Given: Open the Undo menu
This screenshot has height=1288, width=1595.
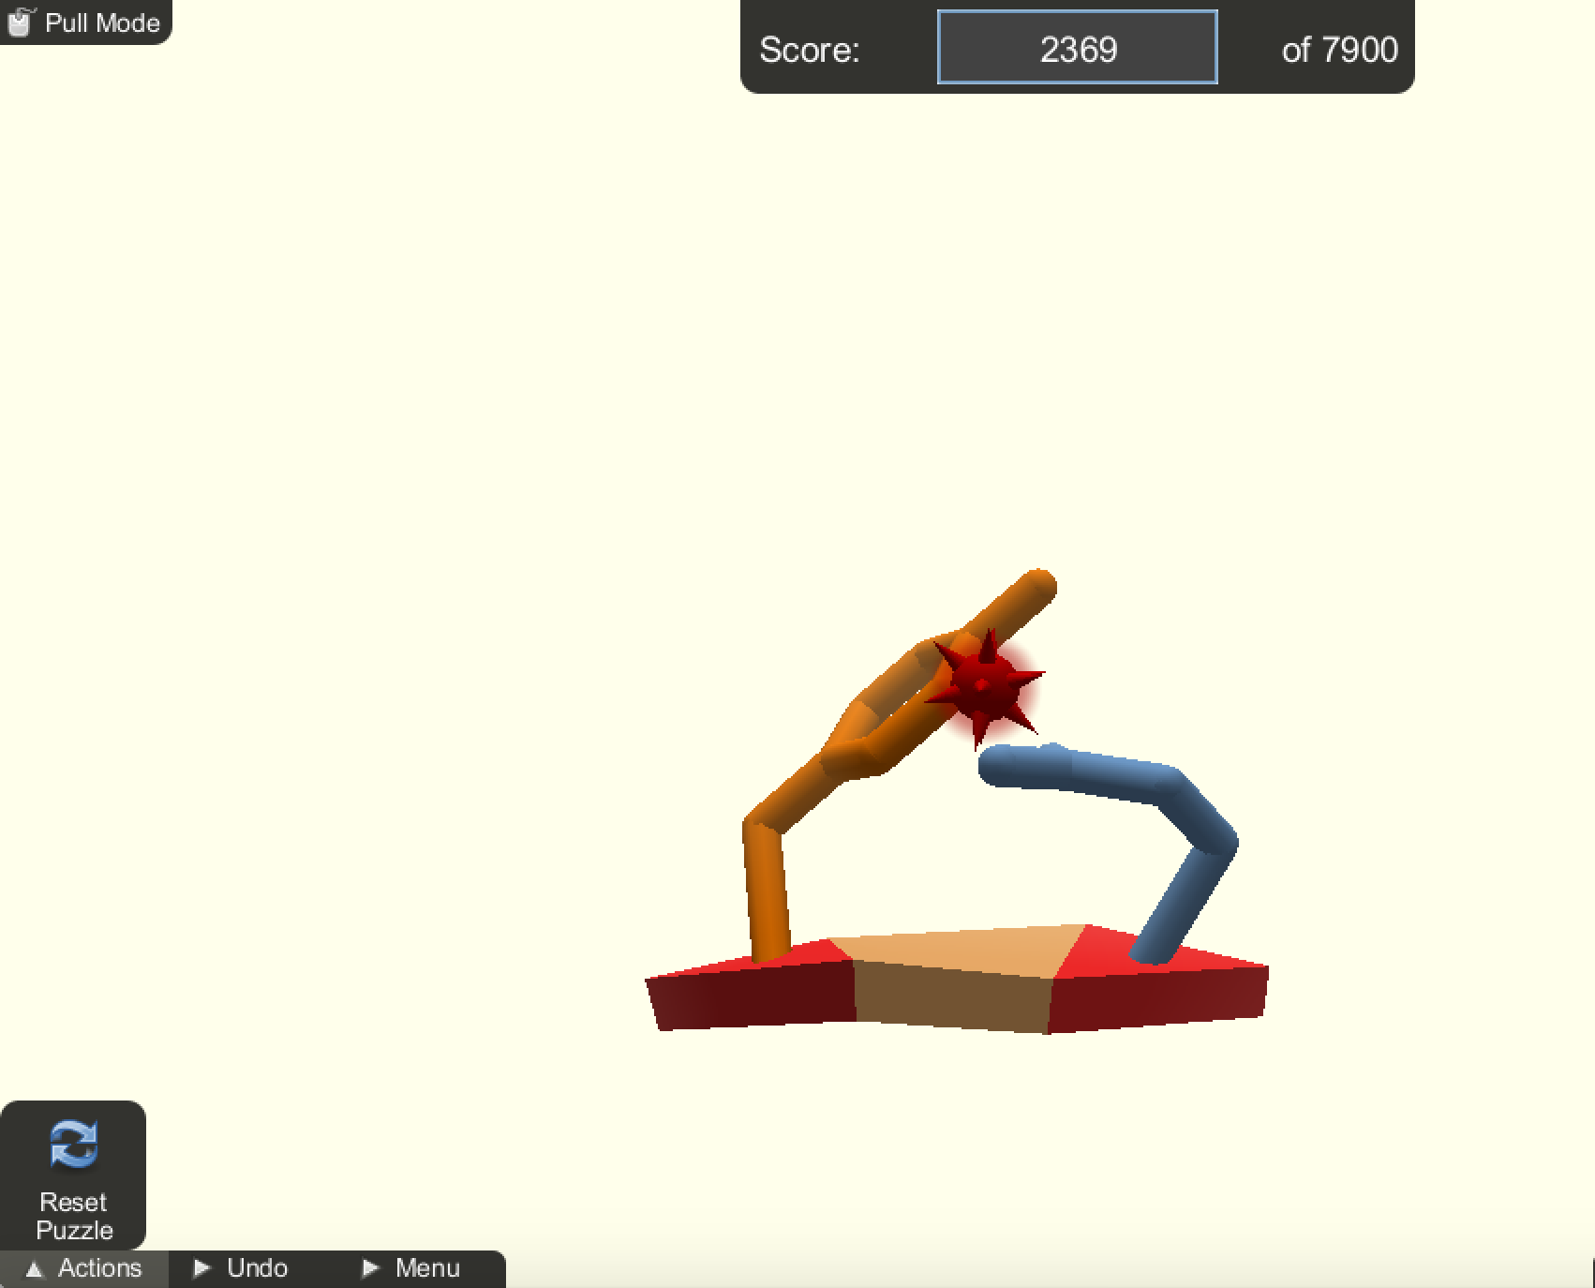Looking at the screenshot, I should [242, 1268].
